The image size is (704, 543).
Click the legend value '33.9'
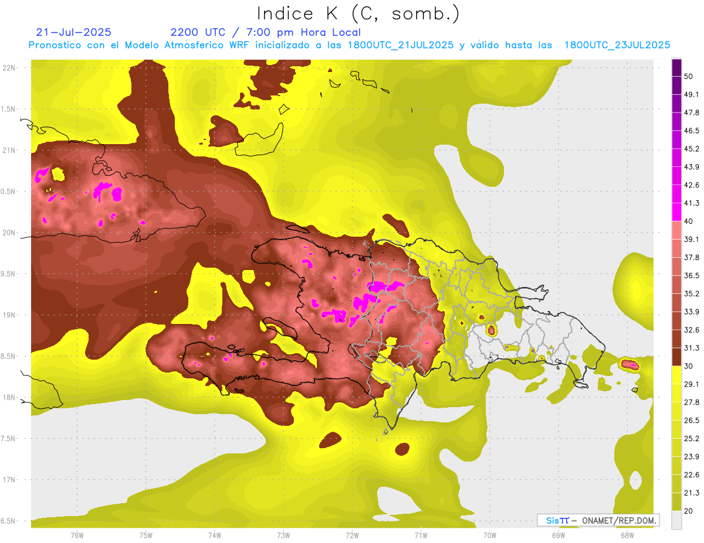tap(692, 312)
